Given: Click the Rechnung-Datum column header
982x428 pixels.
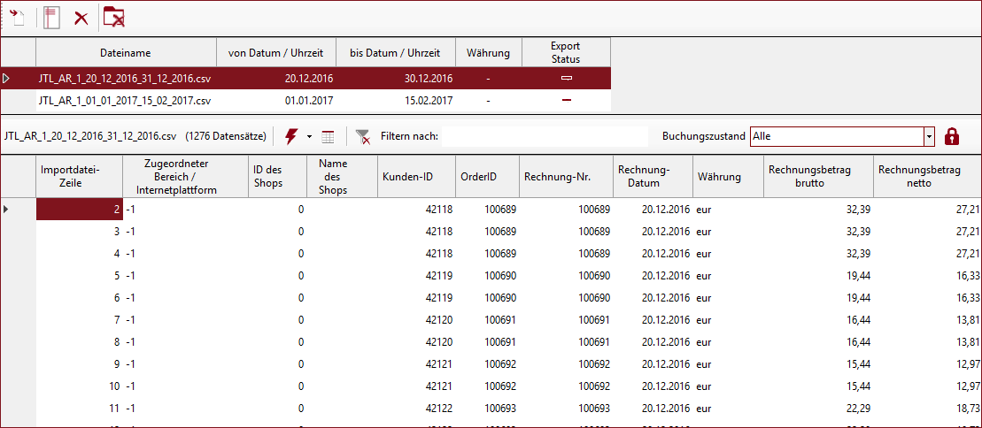Looking at the screenshot, I should 653,177.
